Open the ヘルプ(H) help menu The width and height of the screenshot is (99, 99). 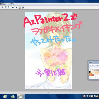(x=11, y=4)
